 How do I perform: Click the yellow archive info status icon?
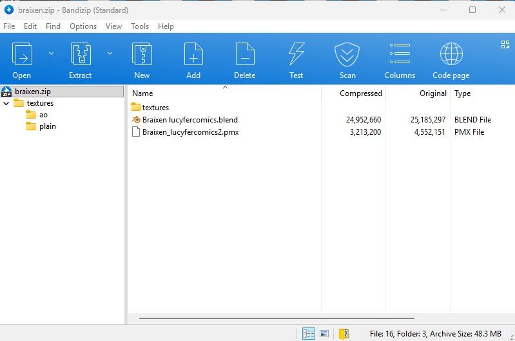pyautogui.click(x=344, y=333)
